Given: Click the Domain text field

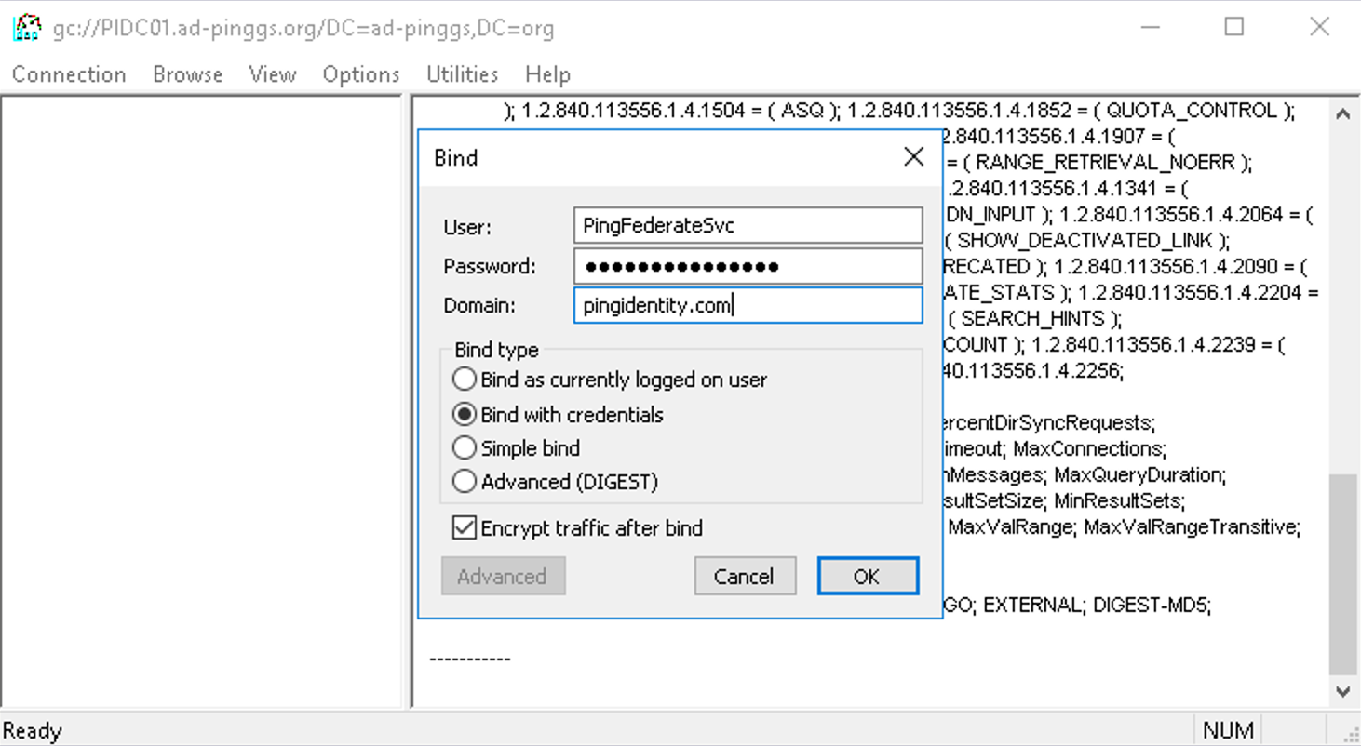Looking at the screenshot, I should pos(748,305).
